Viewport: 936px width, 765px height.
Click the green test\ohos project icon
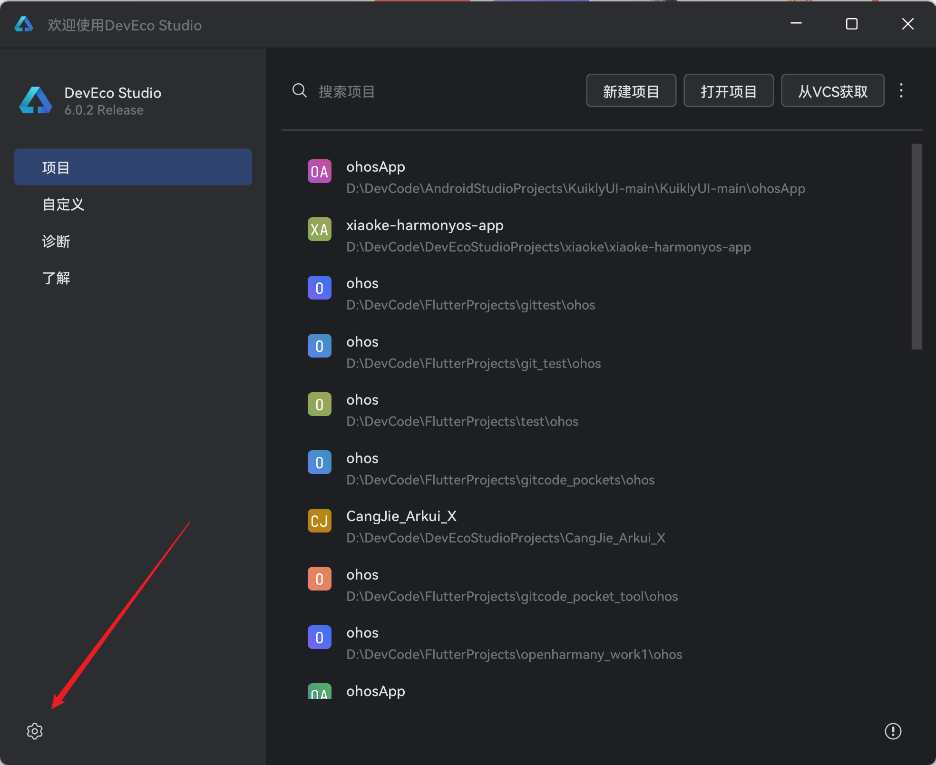pyautogui.click(x=320, y=404)
